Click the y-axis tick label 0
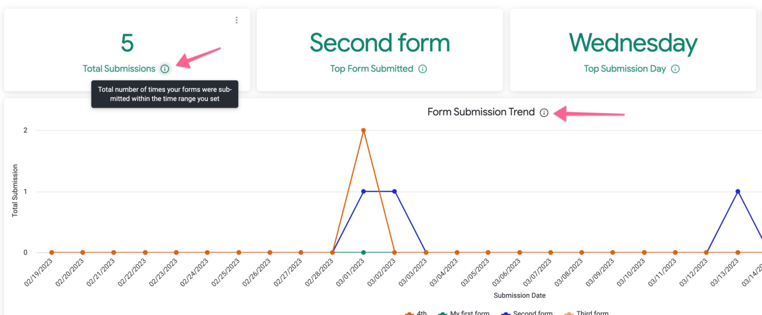 [25, 252]
